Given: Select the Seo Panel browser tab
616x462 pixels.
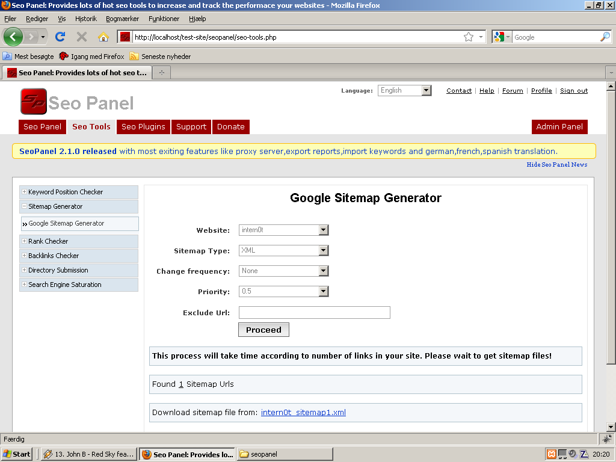Looking at the screenshot, I should point(76,73).
